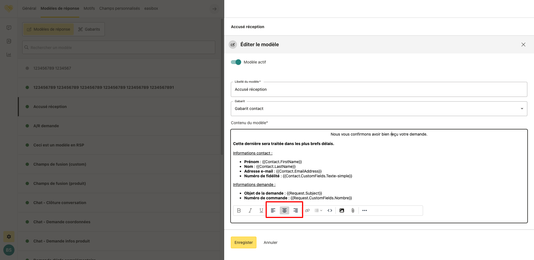Insert a hyperlink with the link icon
The image size is (534, 260).
pos(307,210)
